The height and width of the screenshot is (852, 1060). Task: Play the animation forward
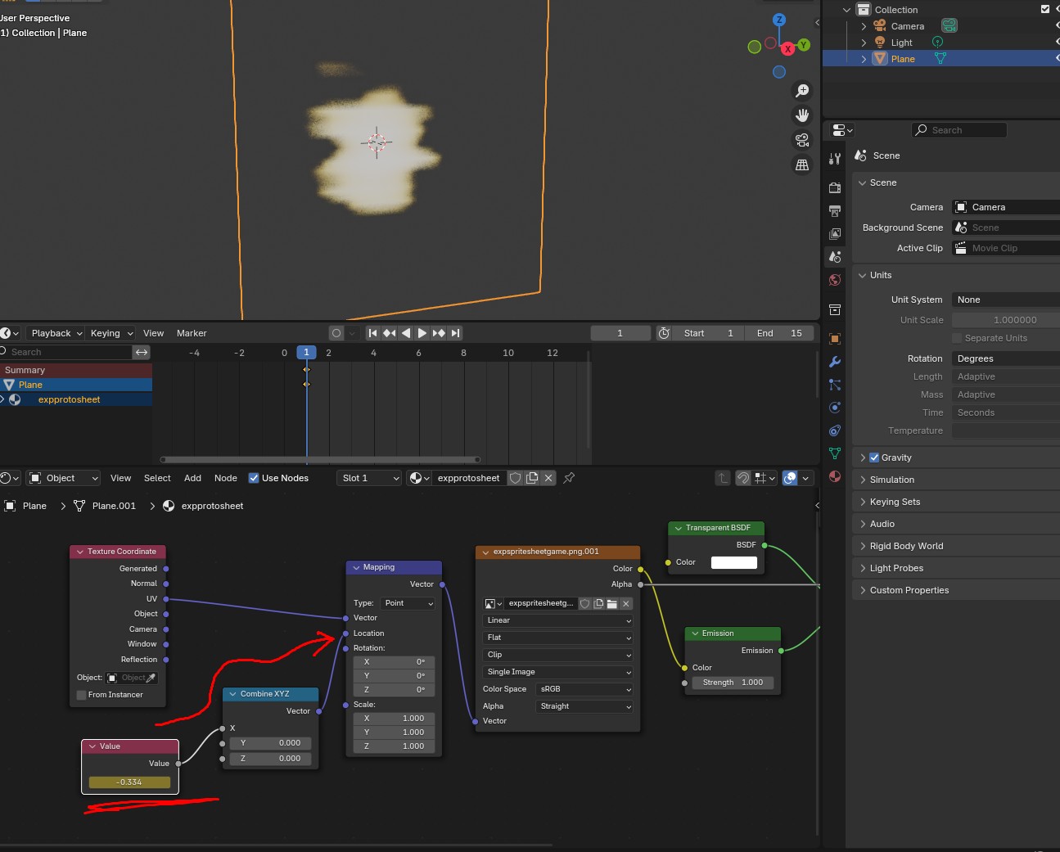click(422, 333)
